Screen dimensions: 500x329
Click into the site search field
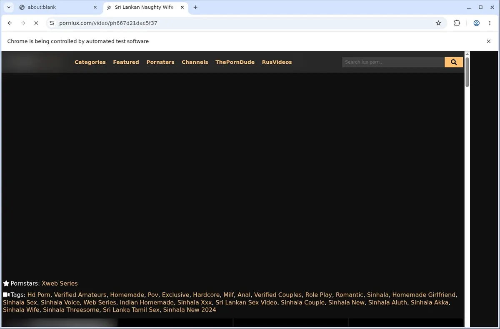(x=393, y=62)
